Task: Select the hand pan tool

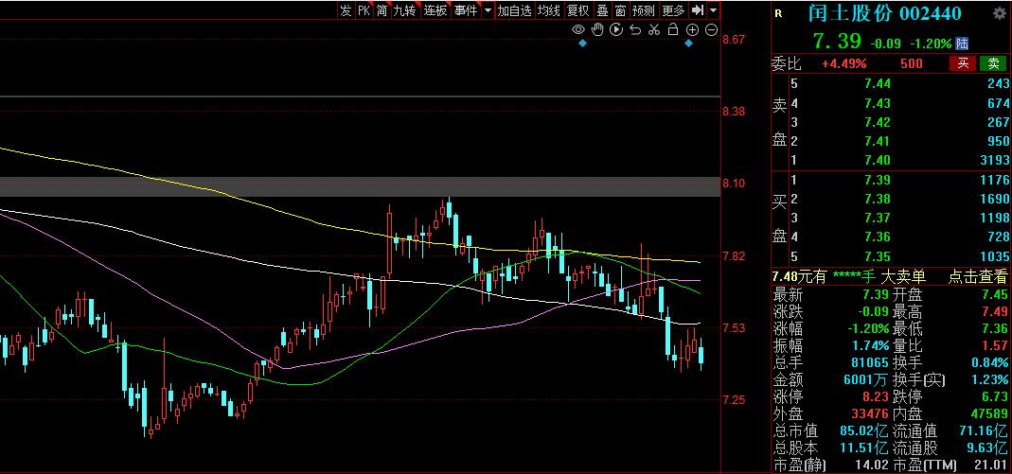Action: [x=597, y=29]
